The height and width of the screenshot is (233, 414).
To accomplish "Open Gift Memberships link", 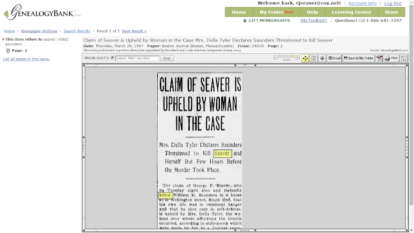I will (267, 20).
